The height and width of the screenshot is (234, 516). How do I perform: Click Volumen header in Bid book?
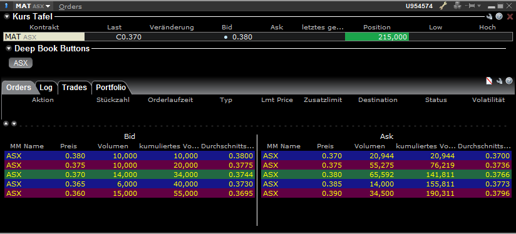point(113,146)
